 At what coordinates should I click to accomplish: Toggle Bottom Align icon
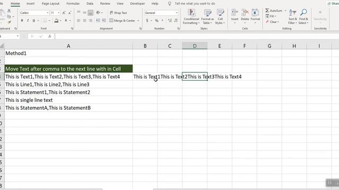pos(91,13)
